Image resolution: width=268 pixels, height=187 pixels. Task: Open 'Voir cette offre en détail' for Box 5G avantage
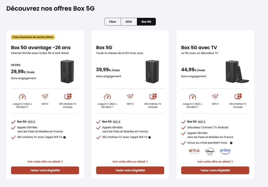pyautogui.click(x=45, y=162)
